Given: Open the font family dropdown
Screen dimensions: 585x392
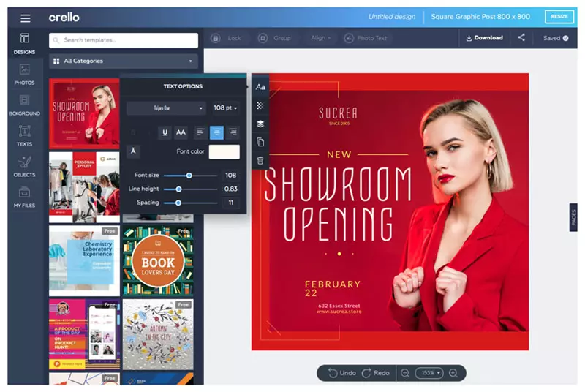Looking at the screenshot, I should click(166, 108).
